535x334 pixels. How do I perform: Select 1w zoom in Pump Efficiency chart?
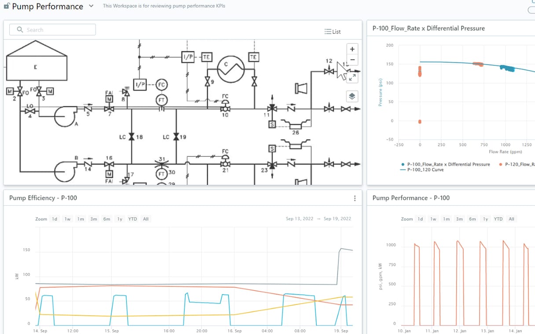67,219
